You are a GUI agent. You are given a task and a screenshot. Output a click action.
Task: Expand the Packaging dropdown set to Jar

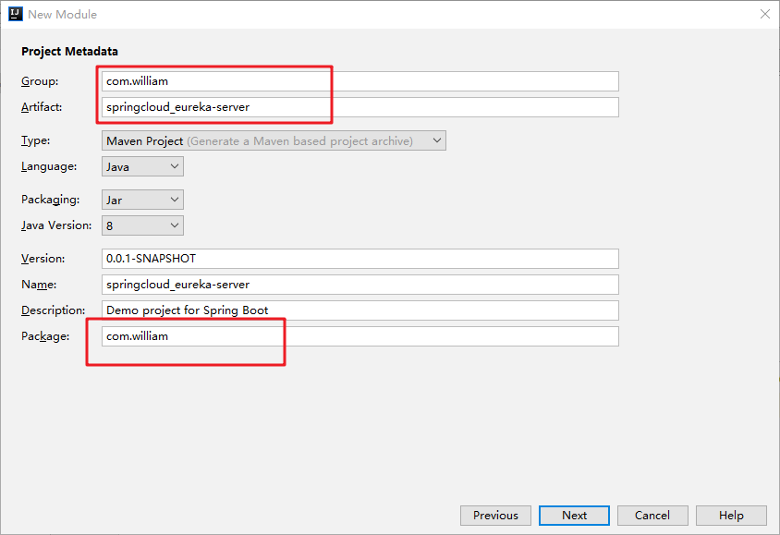pos(142,200)
